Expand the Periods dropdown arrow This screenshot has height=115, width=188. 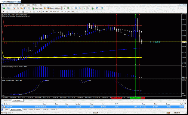[x=99, y=8]
